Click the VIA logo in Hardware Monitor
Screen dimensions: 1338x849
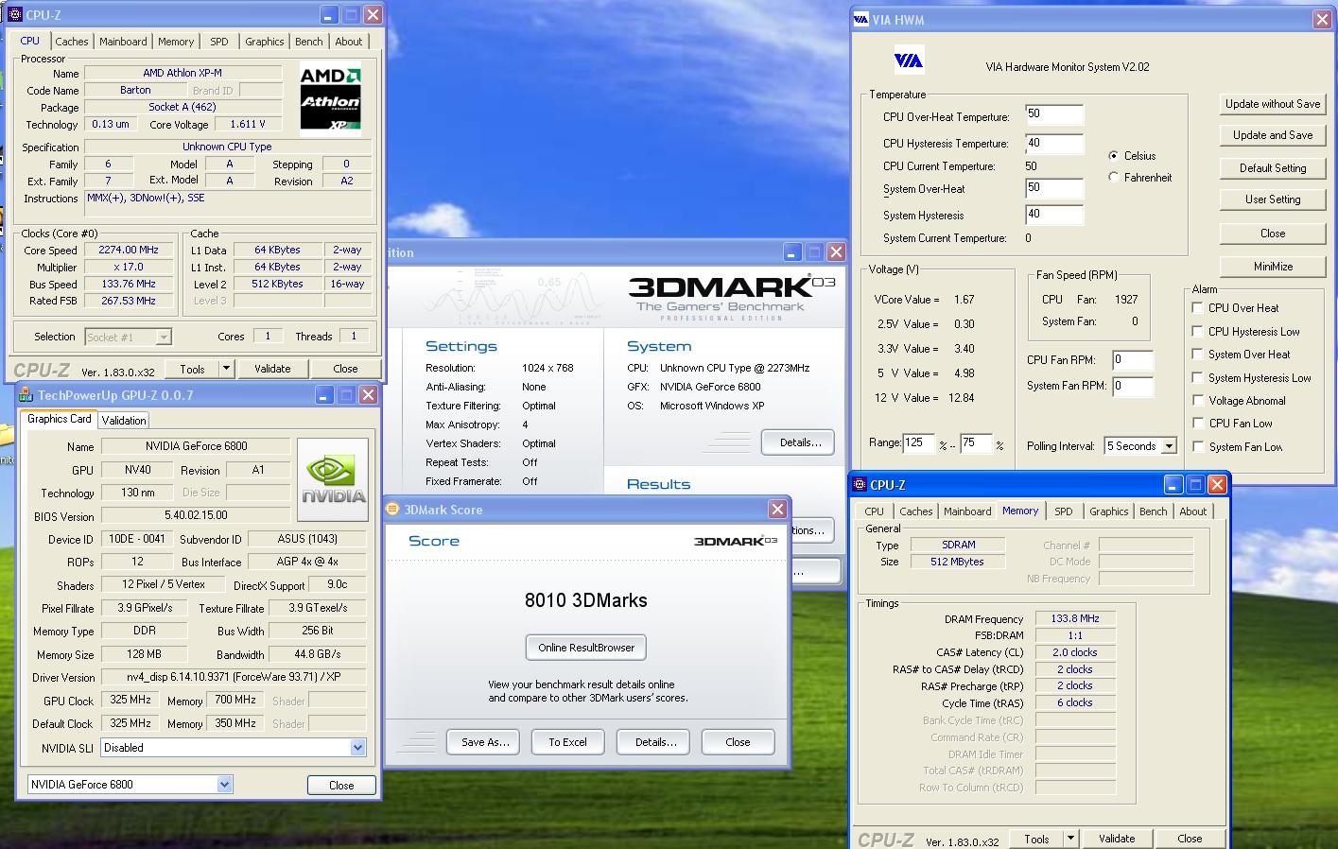(x=909, y=61)
